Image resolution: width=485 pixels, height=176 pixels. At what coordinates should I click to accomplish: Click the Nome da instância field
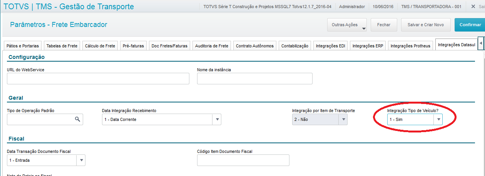[x=255, y=79]
